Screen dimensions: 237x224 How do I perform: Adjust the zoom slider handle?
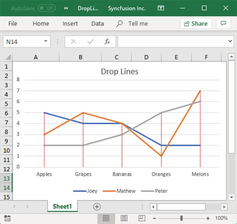(181, 218)
